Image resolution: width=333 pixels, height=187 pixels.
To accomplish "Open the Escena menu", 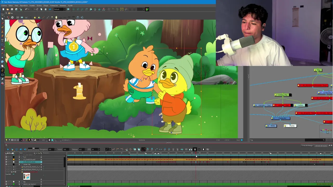I will pyautogui.click(x=39, y=5).
